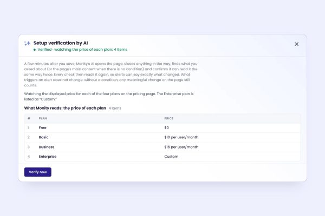Click the green status dot

click(35, 50)
